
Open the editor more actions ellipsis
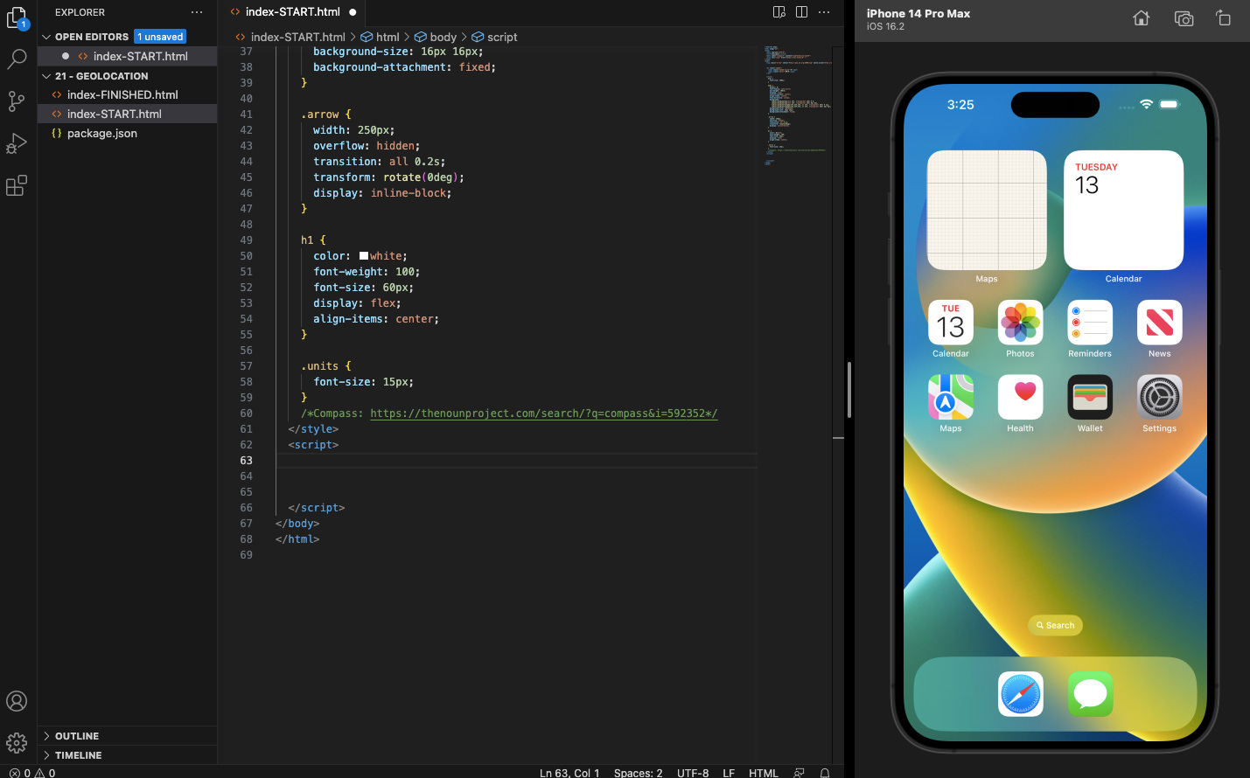pos(824,12)
